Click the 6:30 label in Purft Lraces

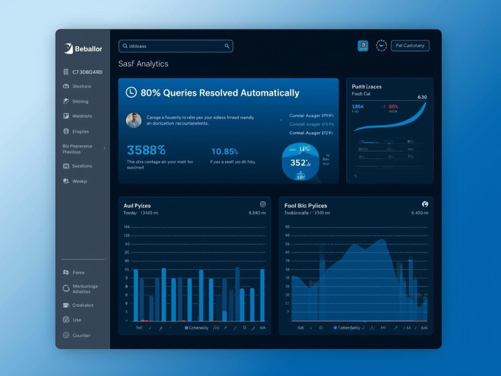422,97
